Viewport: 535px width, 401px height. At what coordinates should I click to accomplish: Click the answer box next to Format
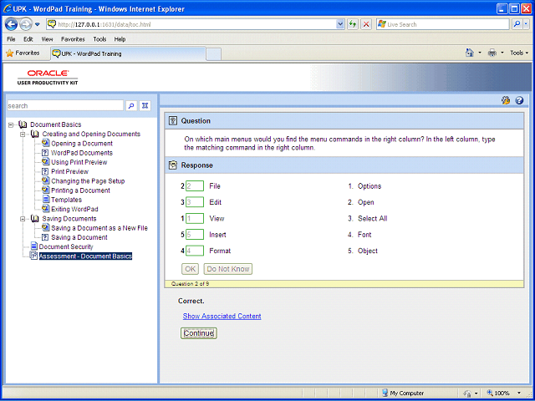pos(195,251)
